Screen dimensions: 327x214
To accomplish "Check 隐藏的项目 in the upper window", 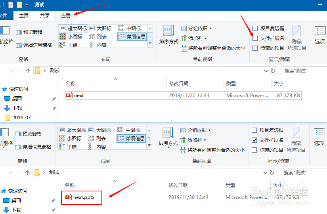I will [x=255, y=48].
